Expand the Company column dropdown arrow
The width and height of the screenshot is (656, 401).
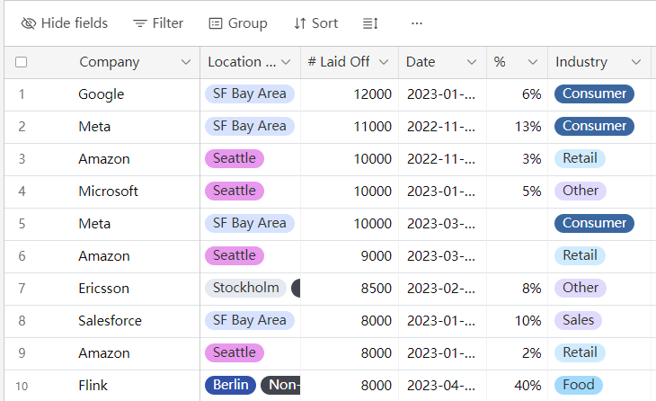point(186,62)
